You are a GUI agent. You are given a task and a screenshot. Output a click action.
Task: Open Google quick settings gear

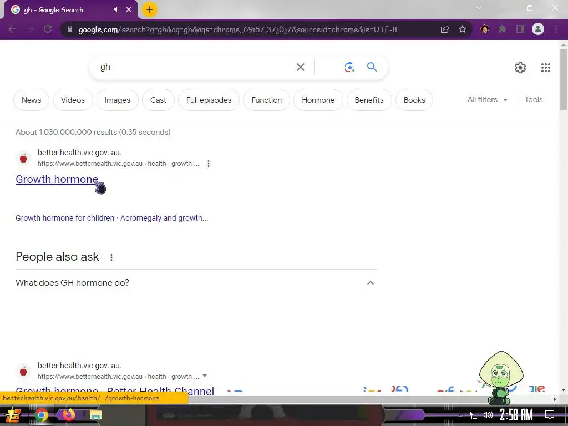pos(520,67)
